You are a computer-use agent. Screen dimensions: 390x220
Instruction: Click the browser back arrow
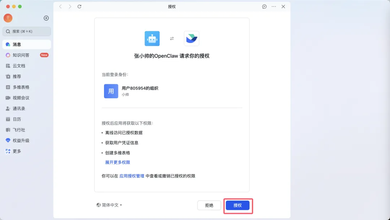point(60,7)
